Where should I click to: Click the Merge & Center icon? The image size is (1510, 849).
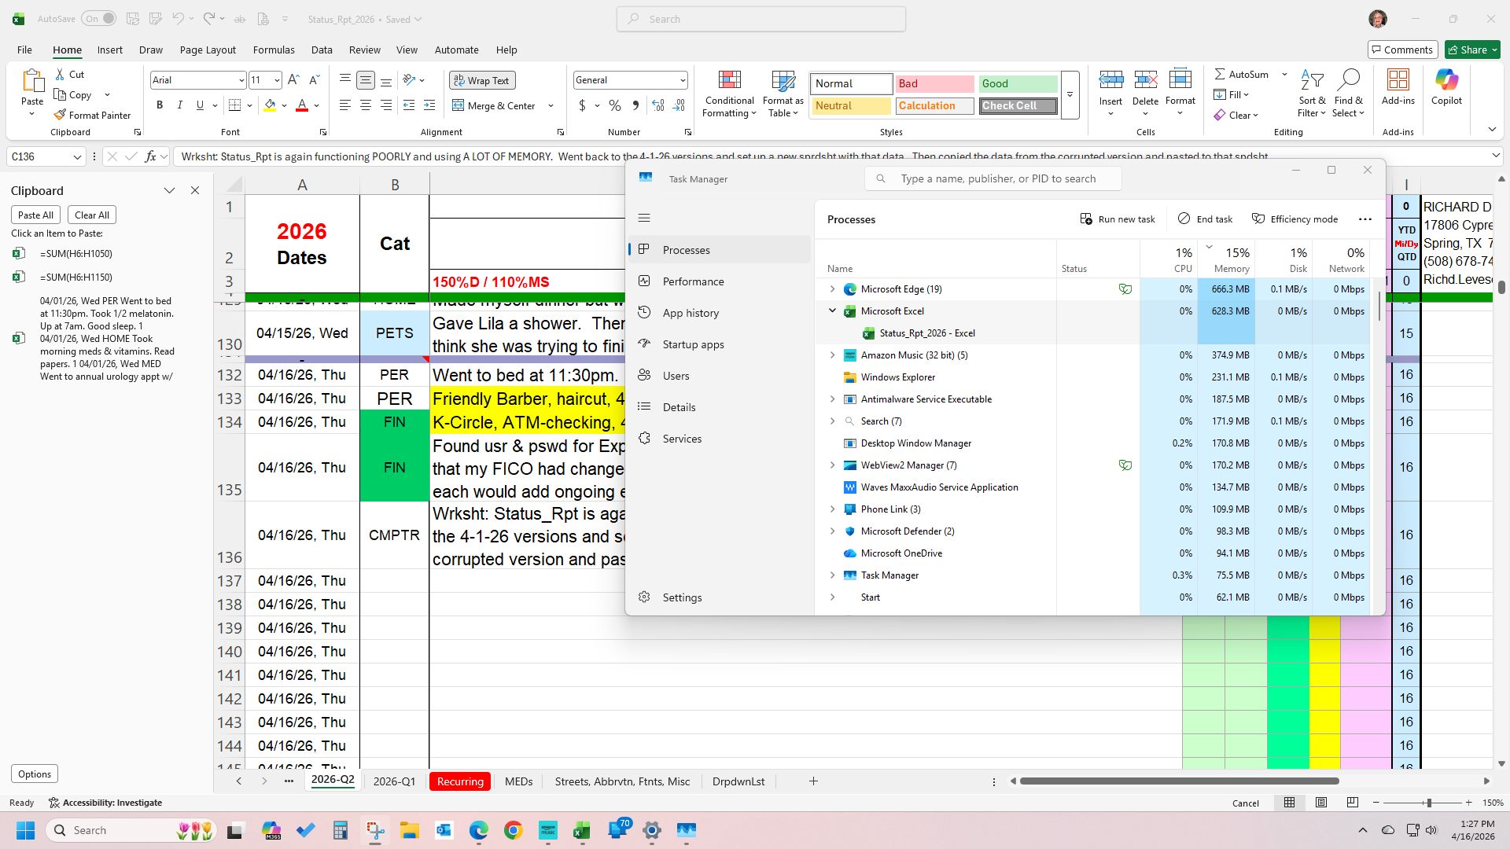point(459,105)
